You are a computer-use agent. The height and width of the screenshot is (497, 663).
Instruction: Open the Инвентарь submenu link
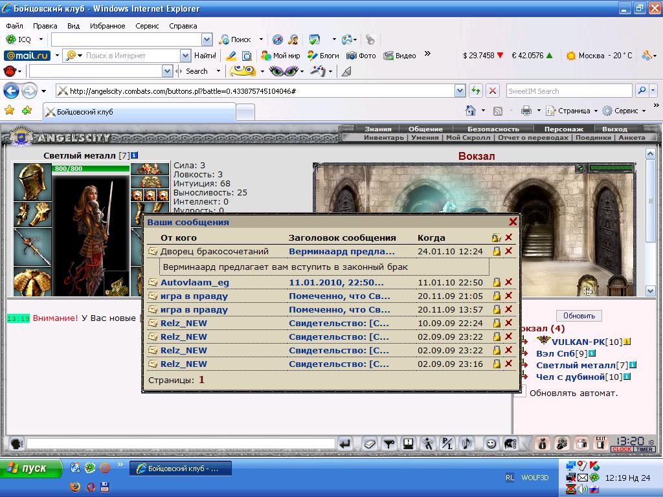[383, 137]
